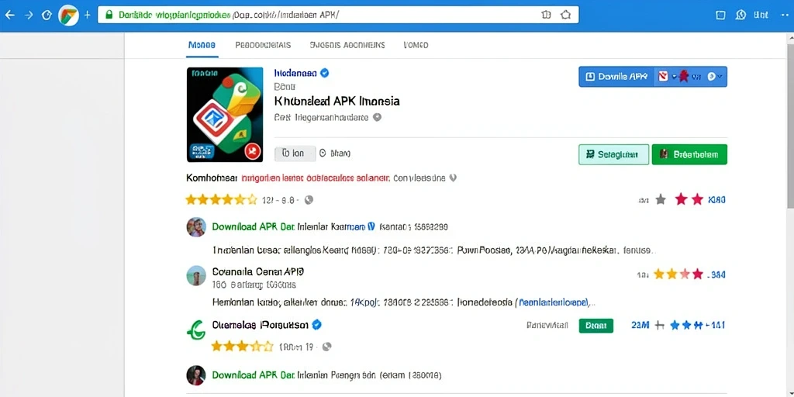
Task: Open the first 'Download APK Dar' link by Inlenlar Kaamen
Action: coord(254,227)
